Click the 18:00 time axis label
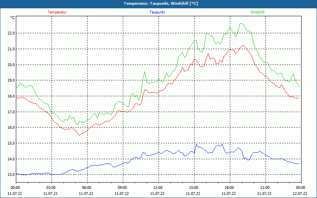 [230, 188]
